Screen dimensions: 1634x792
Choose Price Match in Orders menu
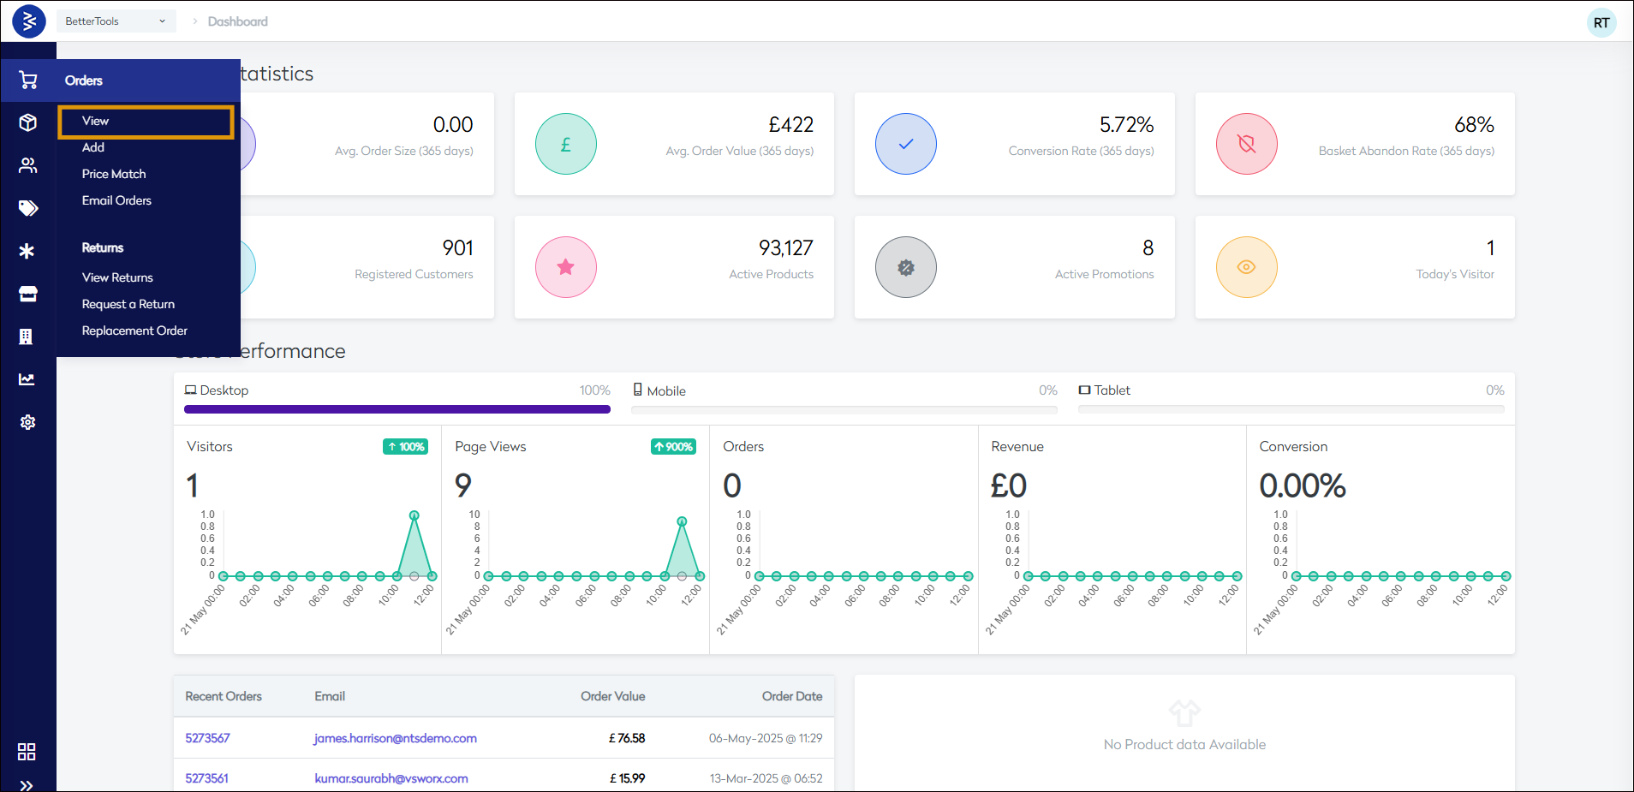[114, 174]
